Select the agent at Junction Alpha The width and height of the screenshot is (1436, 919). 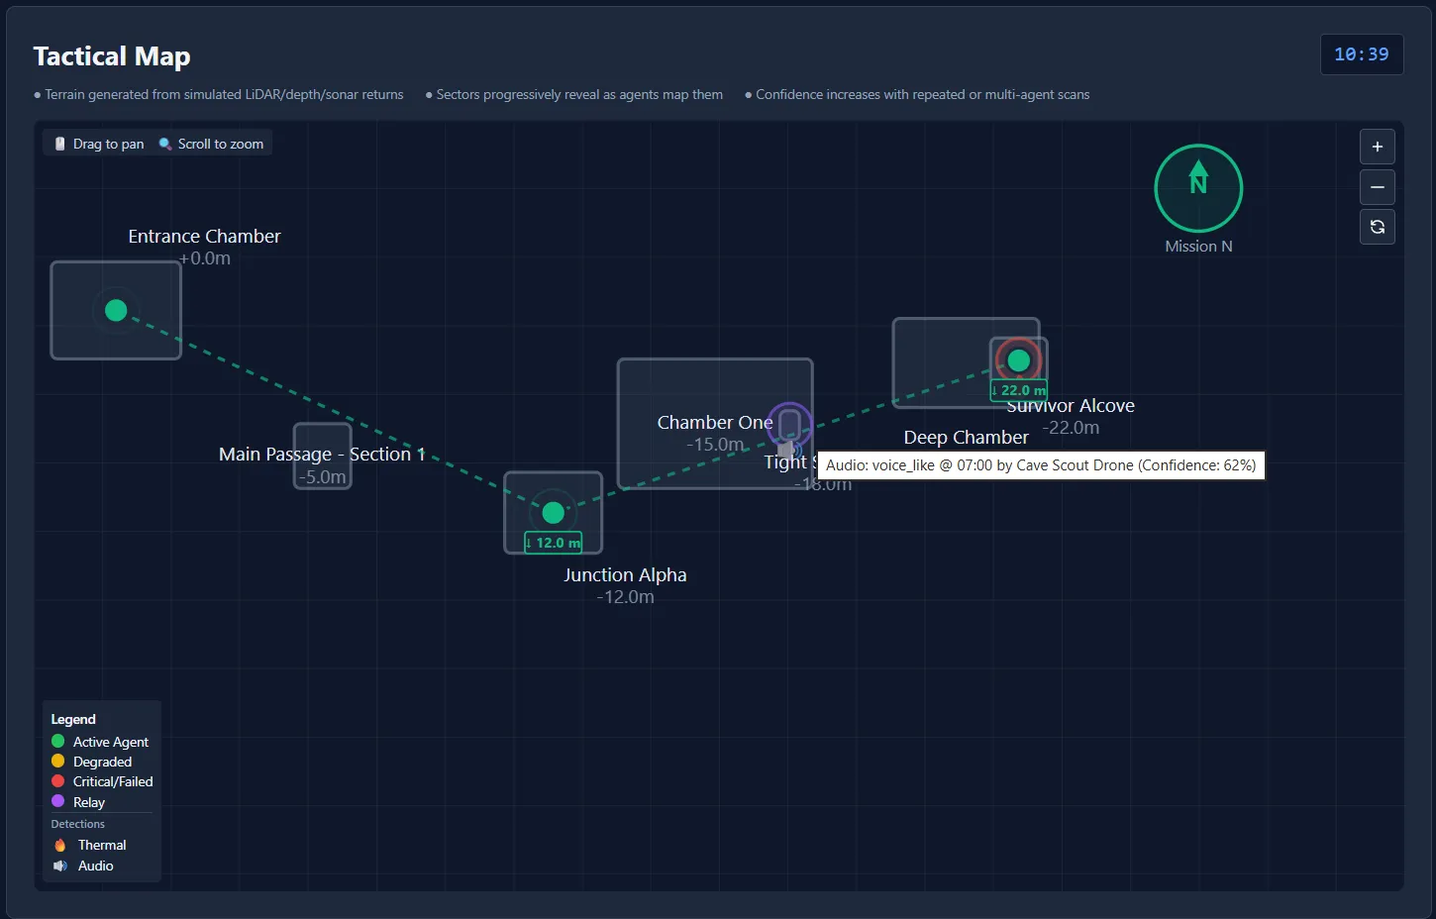pyautogui.click(x=553, y=512)
